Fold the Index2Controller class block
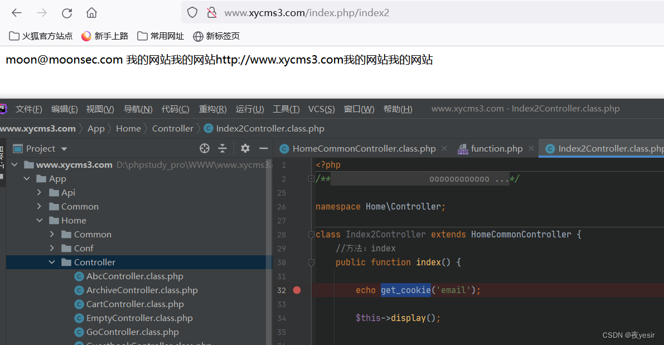Image resolution: width=664 pixels, height=345 pixels. point(311,235)
